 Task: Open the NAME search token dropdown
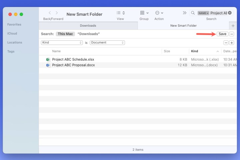[x=203, y=13]
